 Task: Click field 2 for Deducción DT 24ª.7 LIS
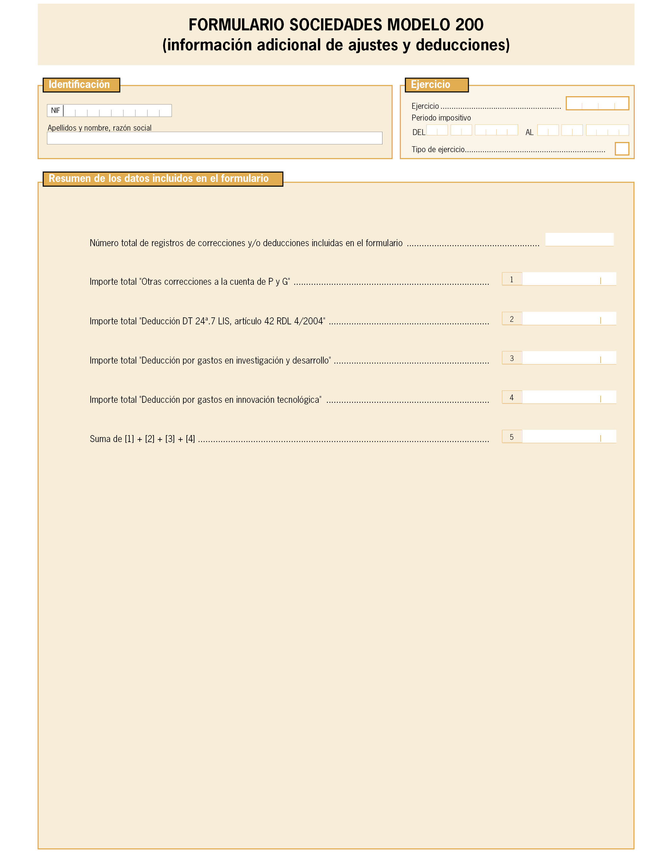click(569, 319)
